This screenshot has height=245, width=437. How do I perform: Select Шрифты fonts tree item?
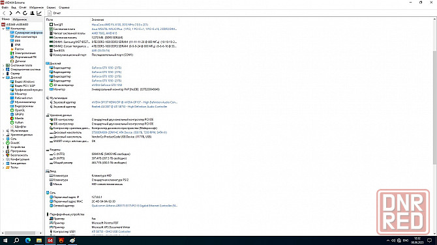click(x=18, y=126)
